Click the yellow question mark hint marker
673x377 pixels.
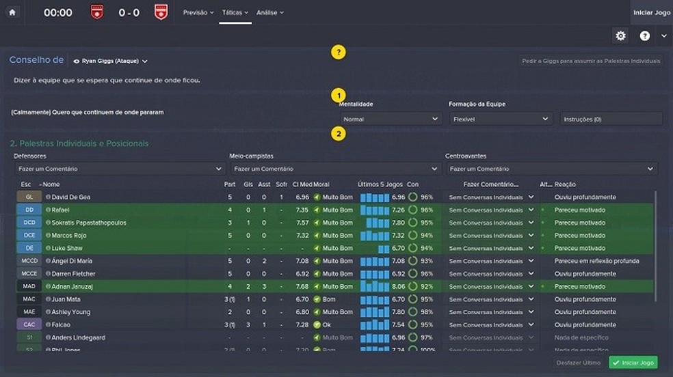click(338, 52)
